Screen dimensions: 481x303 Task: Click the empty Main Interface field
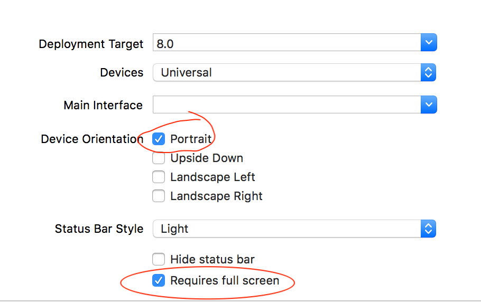[x=287, y=105]
